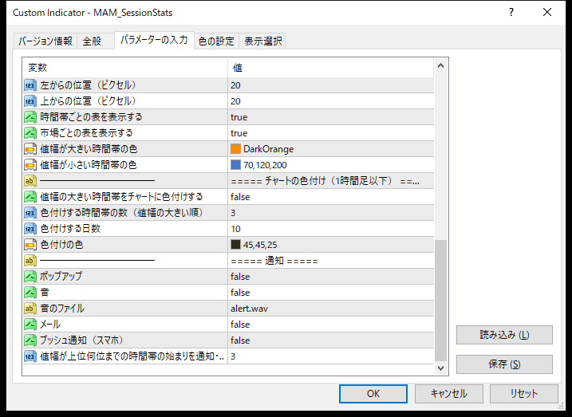572x417 pixels.
Task: Select the 音のファイル variable name
Action: coord(62,309)
